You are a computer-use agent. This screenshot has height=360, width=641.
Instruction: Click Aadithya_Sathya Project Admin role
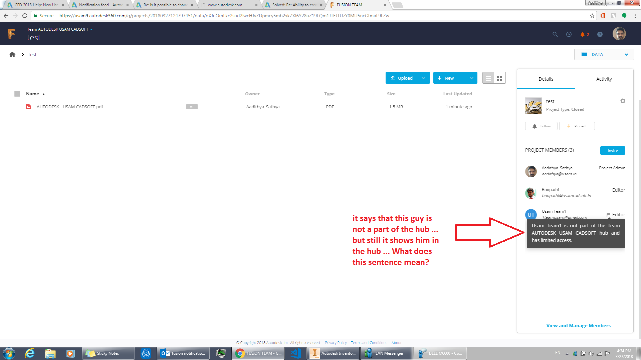pos(612,168)
